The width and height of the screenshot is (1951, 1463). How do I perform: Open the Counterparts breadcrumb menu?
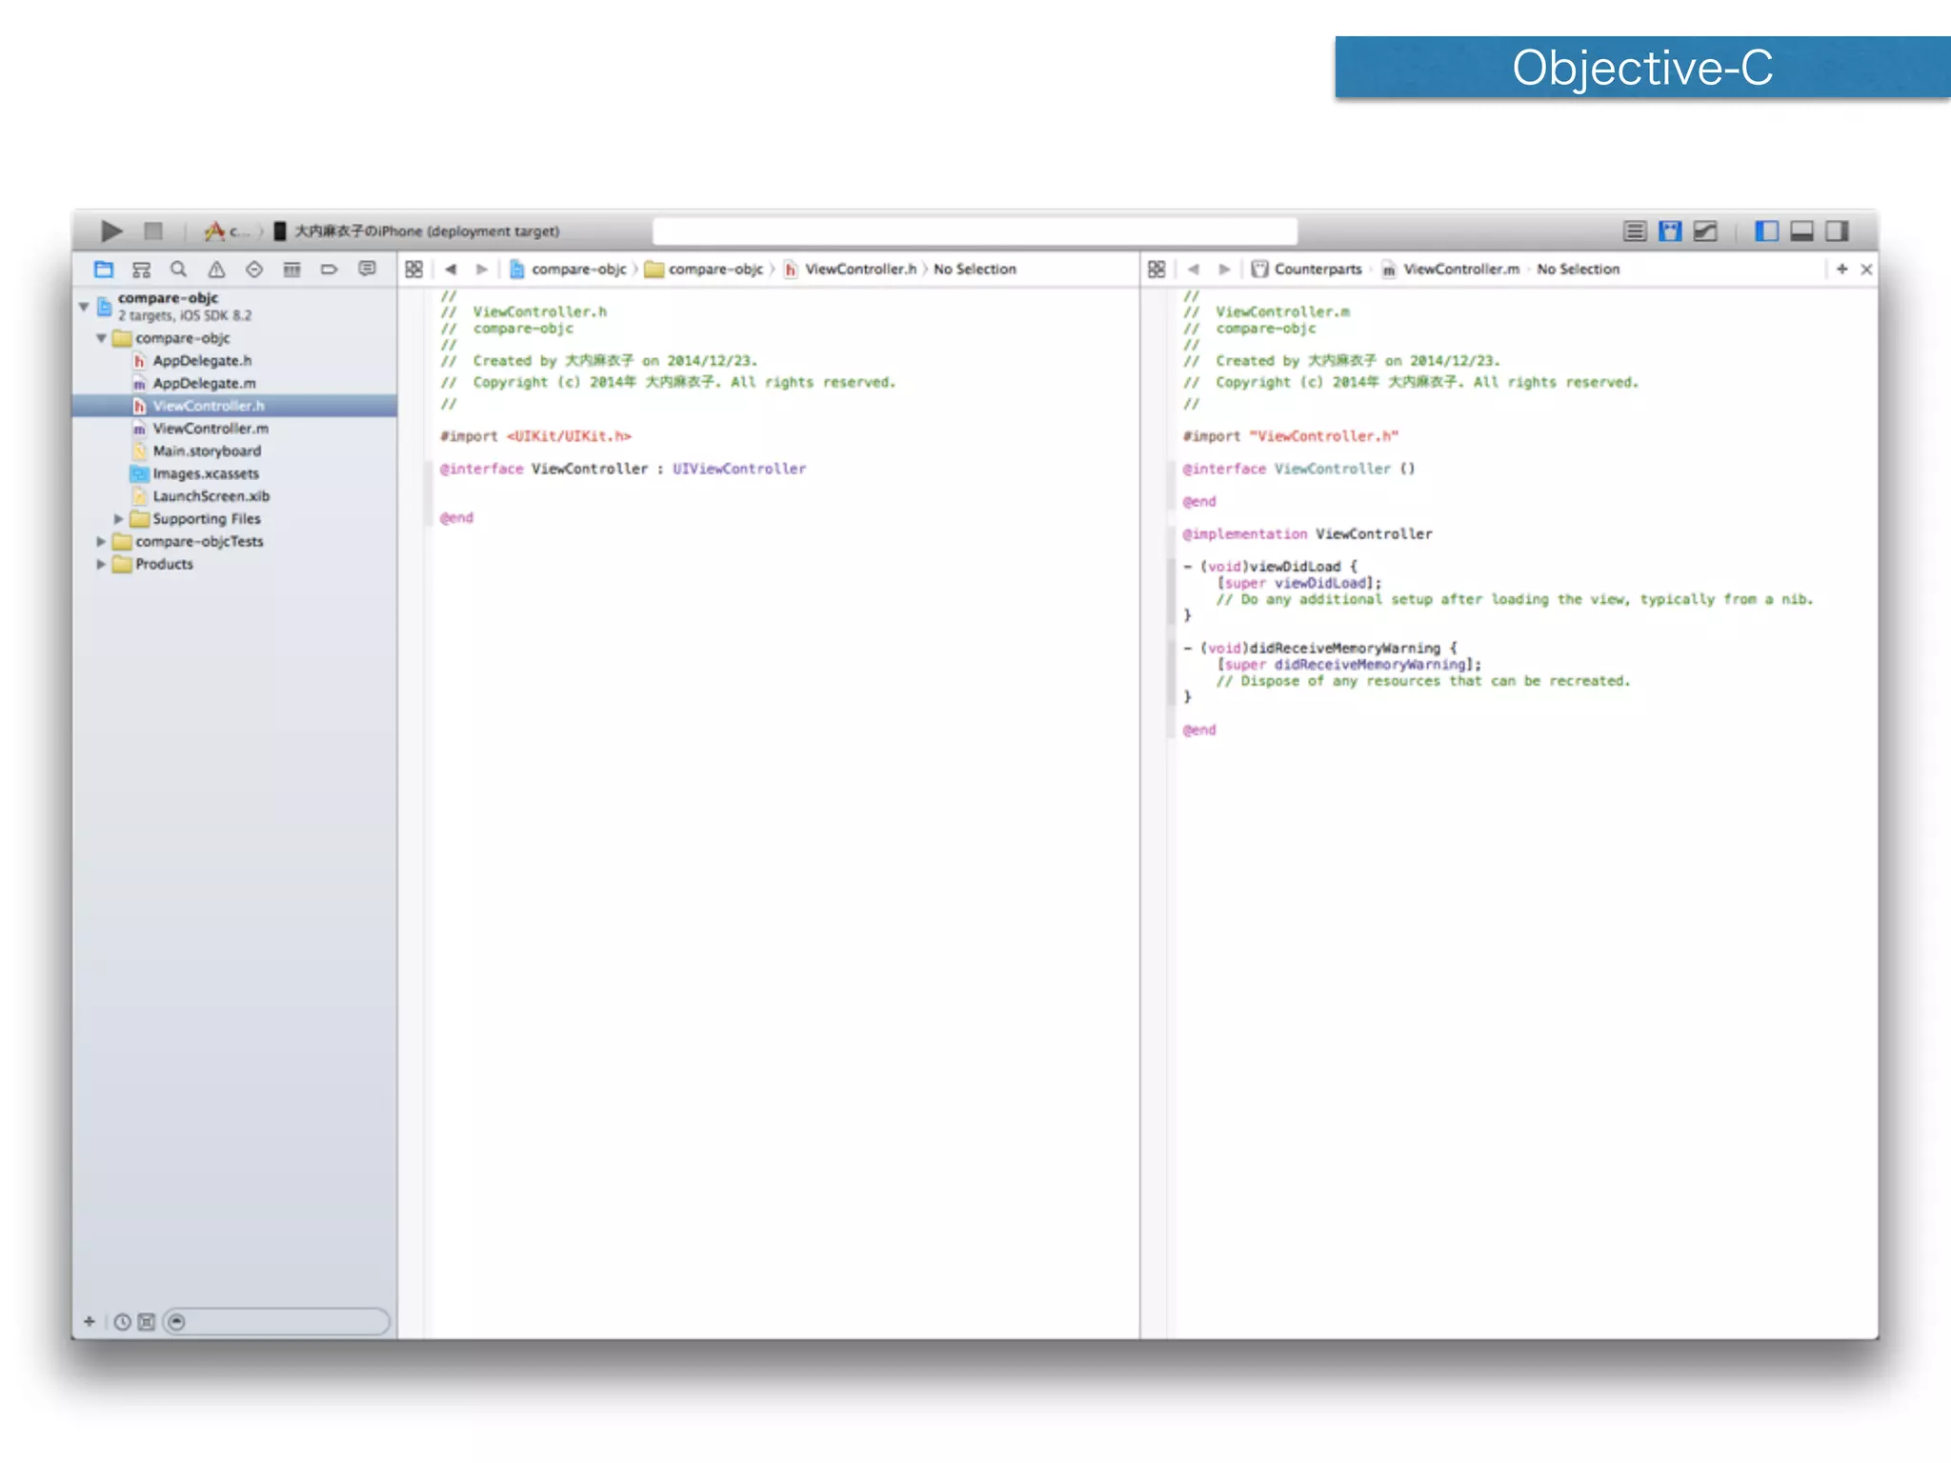click(1307, 270)
